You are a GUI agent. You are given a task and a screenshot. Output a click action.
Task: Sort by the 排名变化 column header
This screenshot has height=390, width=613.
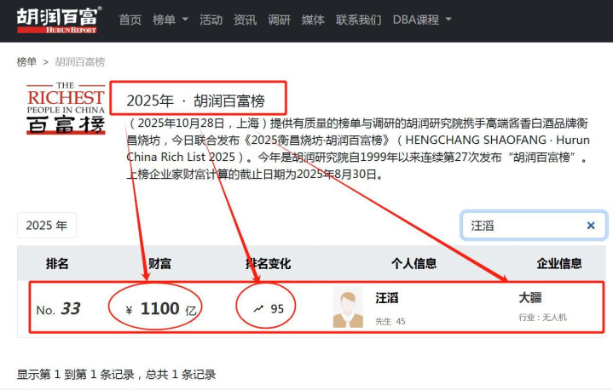[x=269, y=263]
